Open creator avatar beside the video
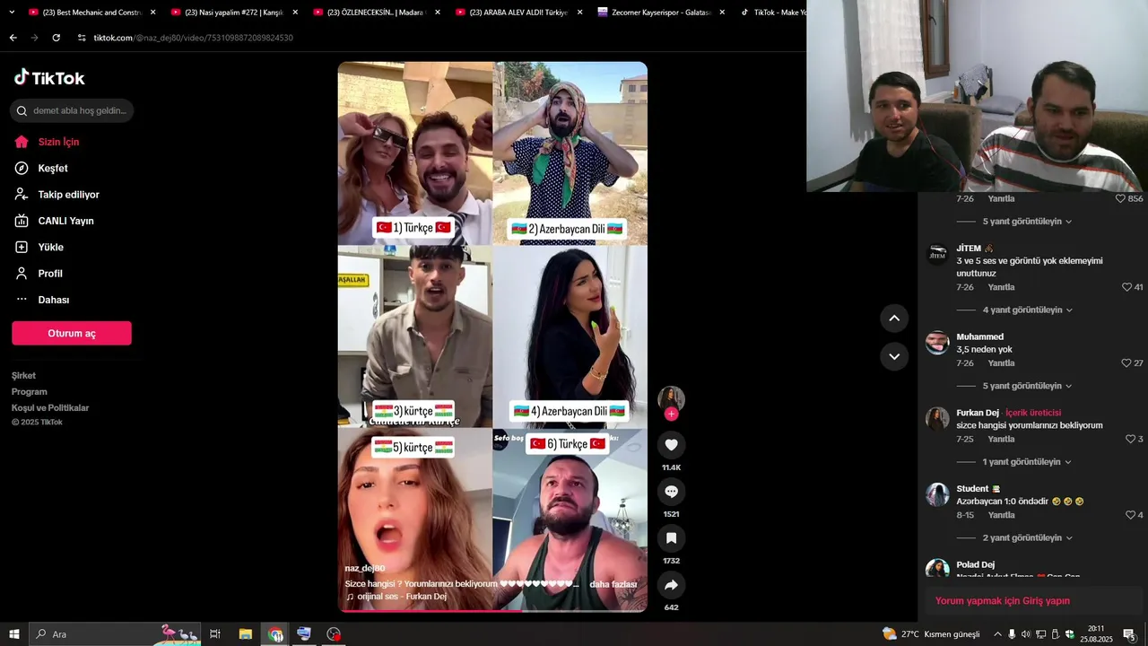Image resolution: width=1148 pixels, height=646 pixels. [x=671, y=399]
